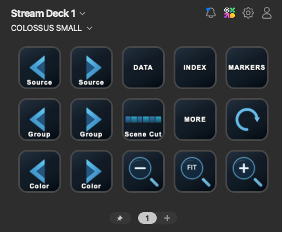The image size is (282, 232).
Task: Open the notifications bell
Action: click(210, 13)
